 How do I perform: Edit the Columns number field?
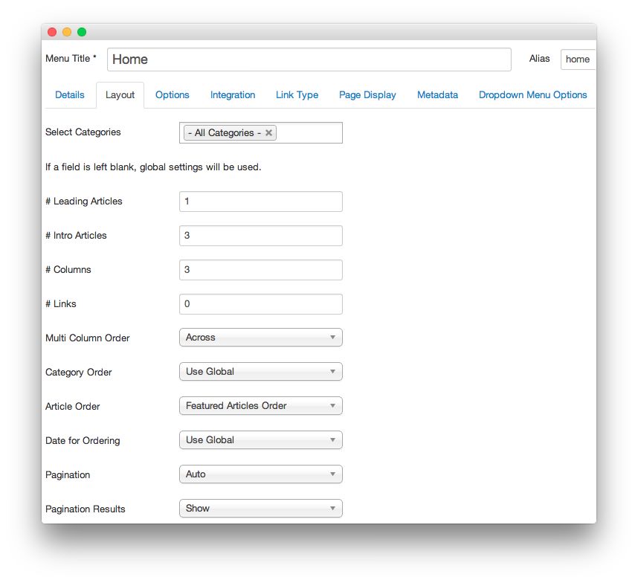tap(261, 270)
